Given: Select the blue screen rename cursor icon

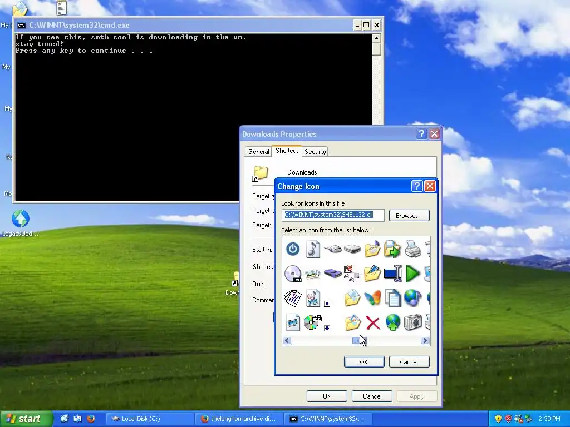Looking at the screenshot, I should tap(392, 274).
